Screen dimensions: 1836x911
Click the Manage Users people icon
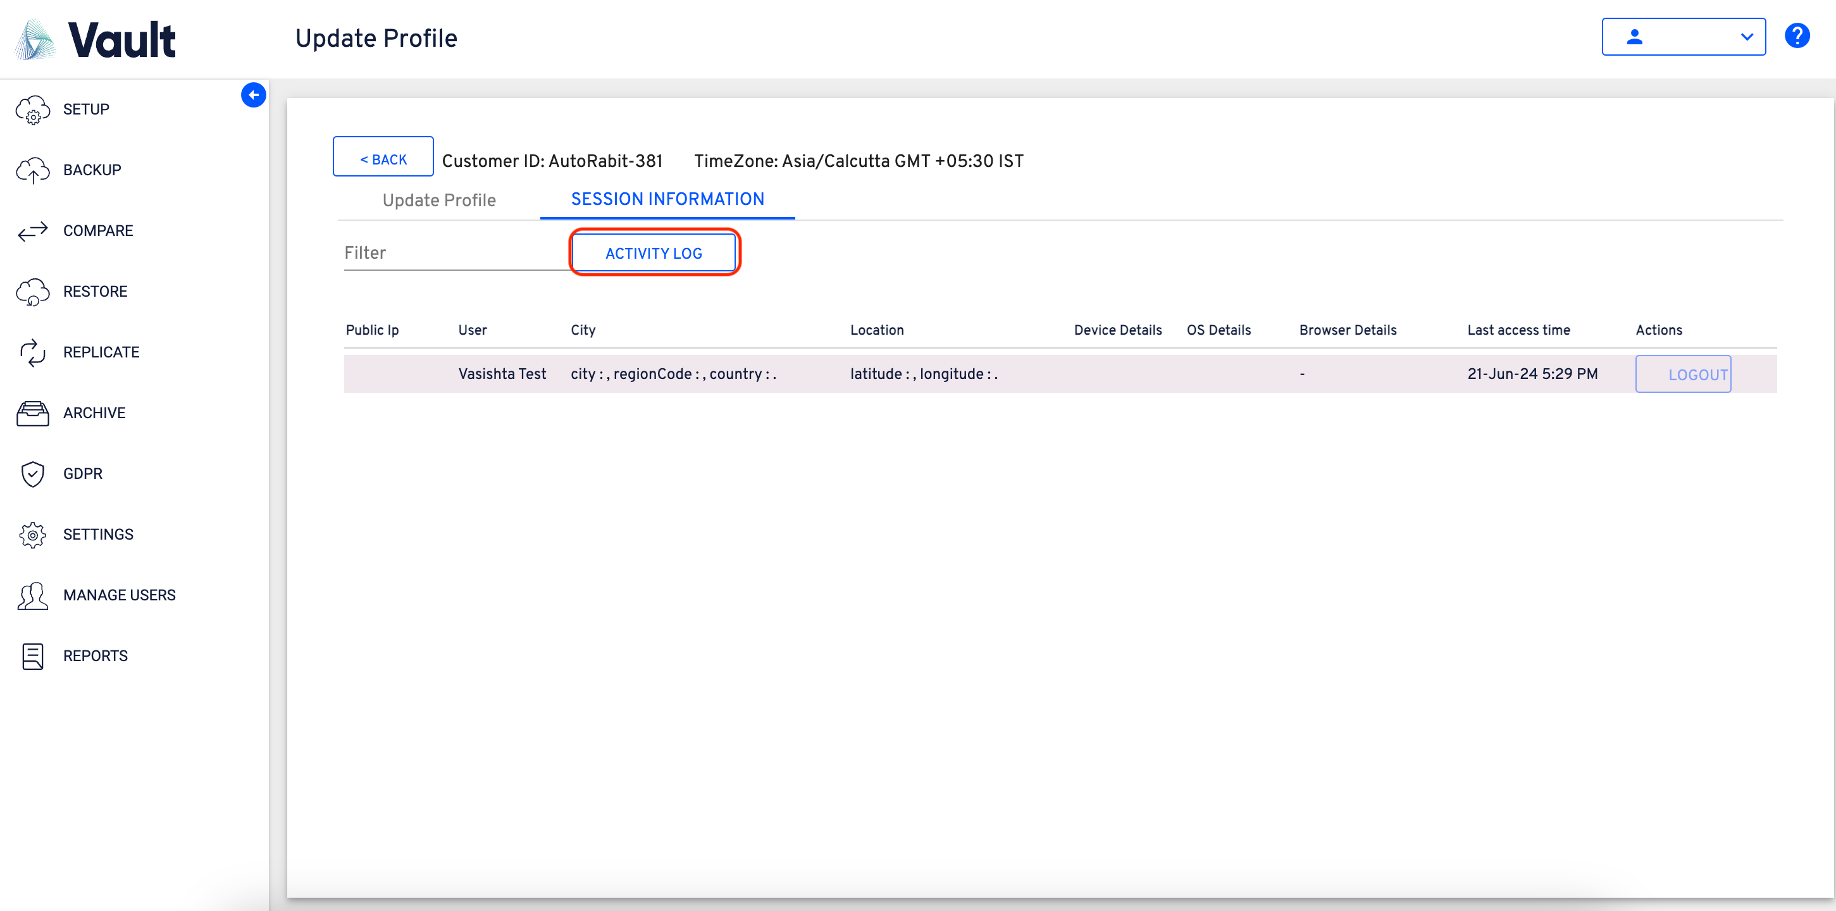click(x=33, y=595)
